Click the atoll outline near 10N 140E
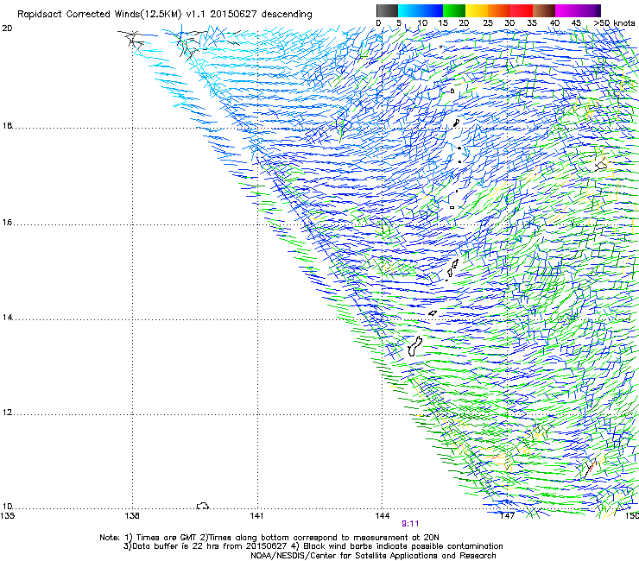This screenshot has height=561, width=639. click(x=203, y=506)
